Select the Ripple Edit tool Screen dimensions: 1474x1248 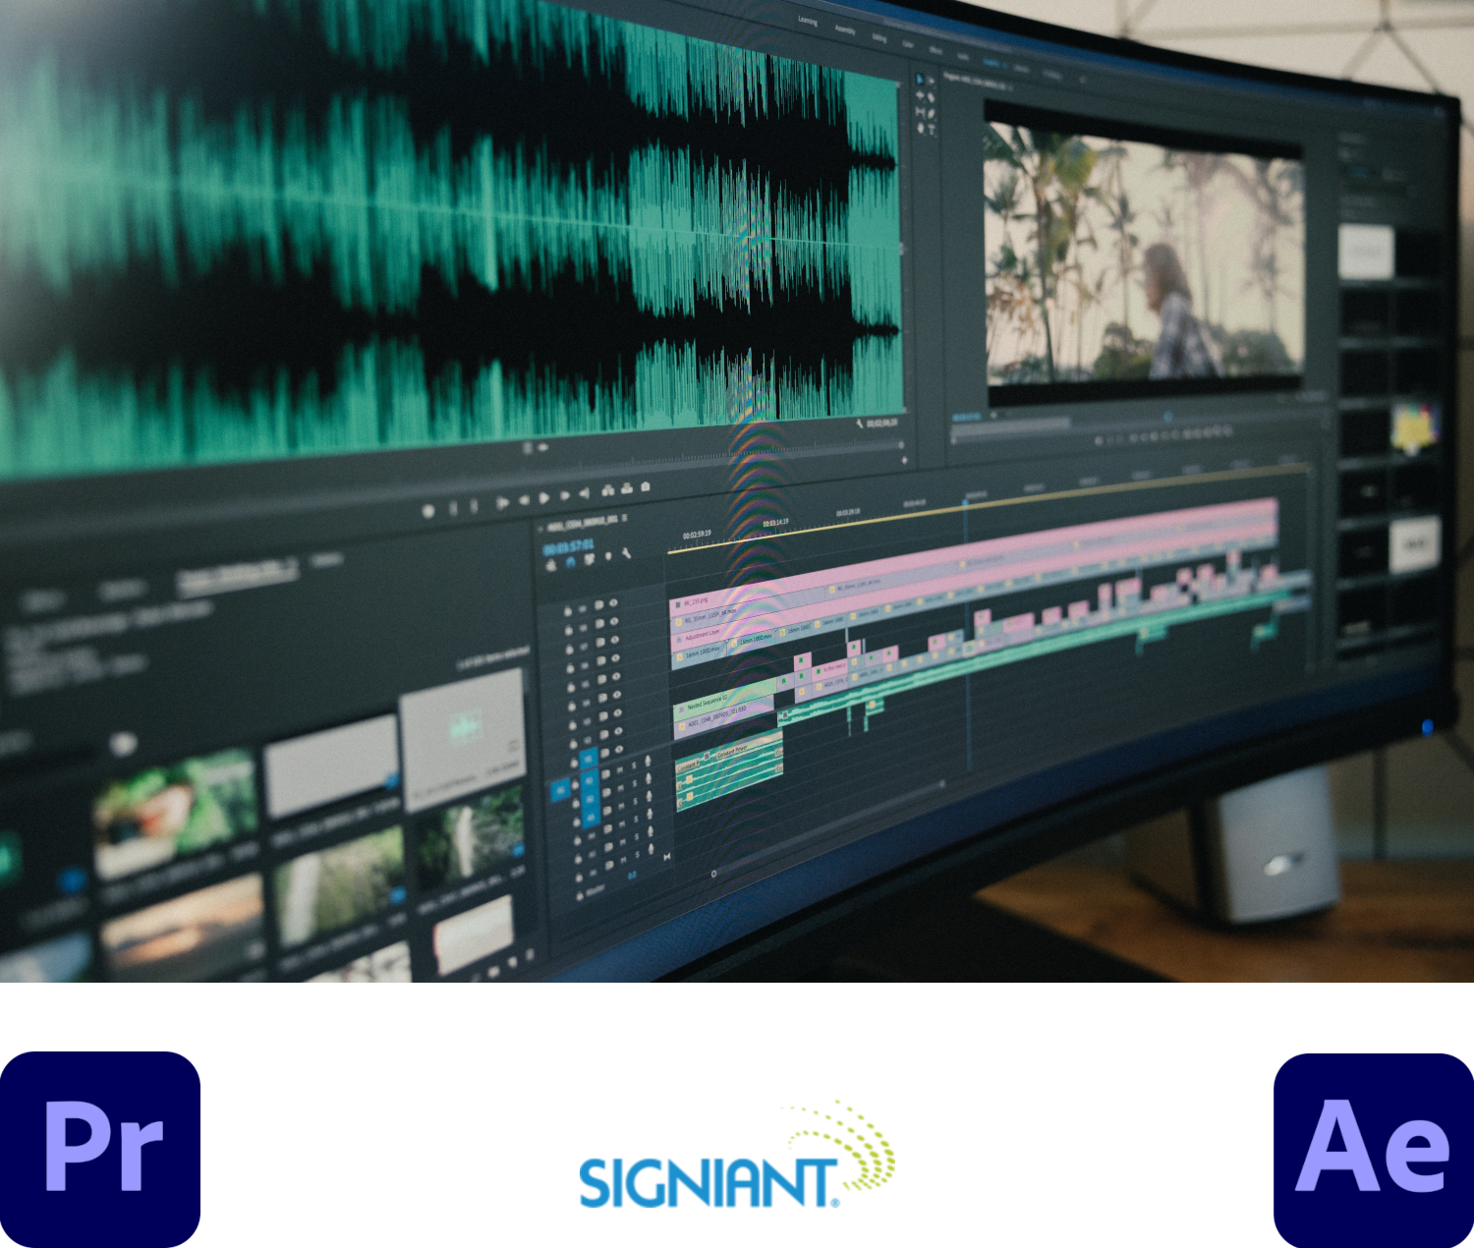pyautogui.click(x=920, y=95)
